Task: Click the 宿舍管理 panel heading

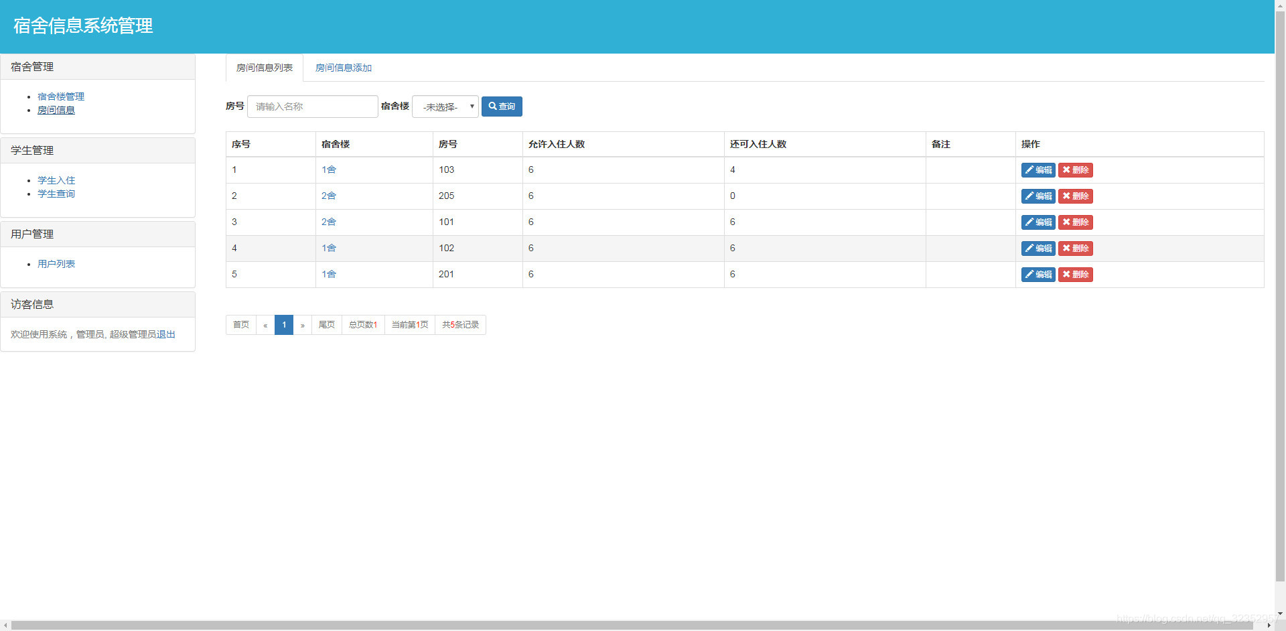Action: click(98, 67)
